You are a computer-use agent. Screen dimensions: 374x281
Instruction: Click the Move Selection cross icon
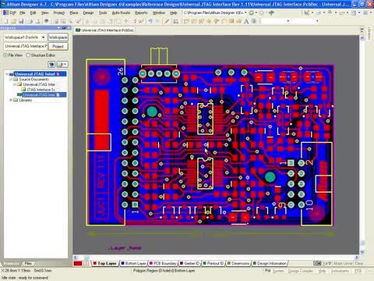click(126, 21)
